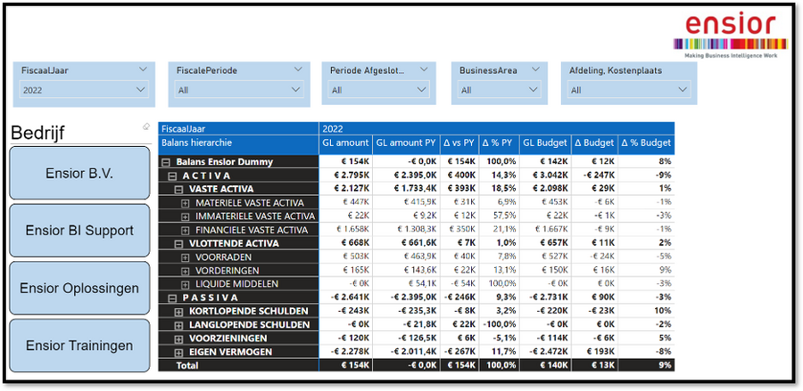Click the 2022 column group header
Viewport: 803px width, 391px height.
[x=497, y=129]
